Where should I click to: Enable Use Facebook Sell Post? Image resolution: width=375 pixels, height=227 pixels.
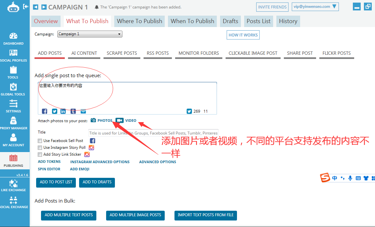[x=40, y=141]
